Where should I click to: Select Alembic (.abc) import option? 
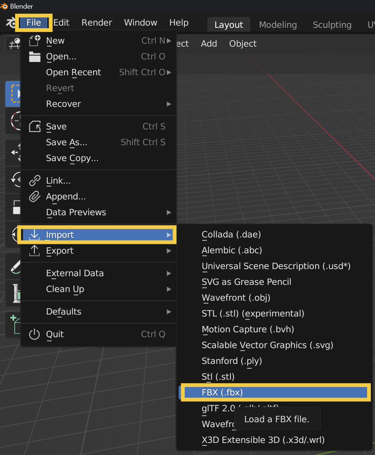274,250
